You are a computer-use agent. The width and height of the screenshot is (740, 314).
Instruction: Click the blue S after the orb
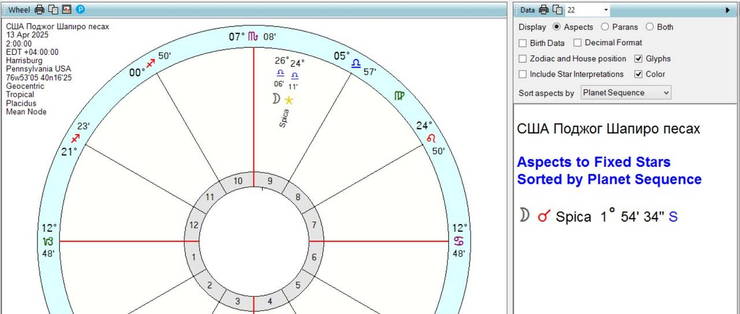673,217
